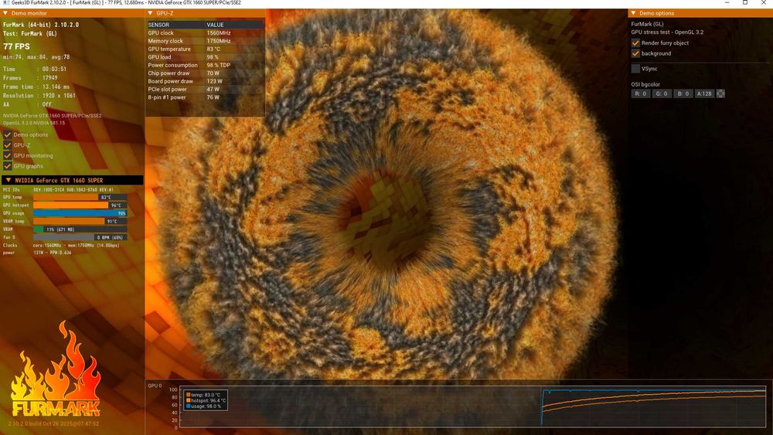Minimize the FurMark window
773x435 pixels.
point(727,3)
